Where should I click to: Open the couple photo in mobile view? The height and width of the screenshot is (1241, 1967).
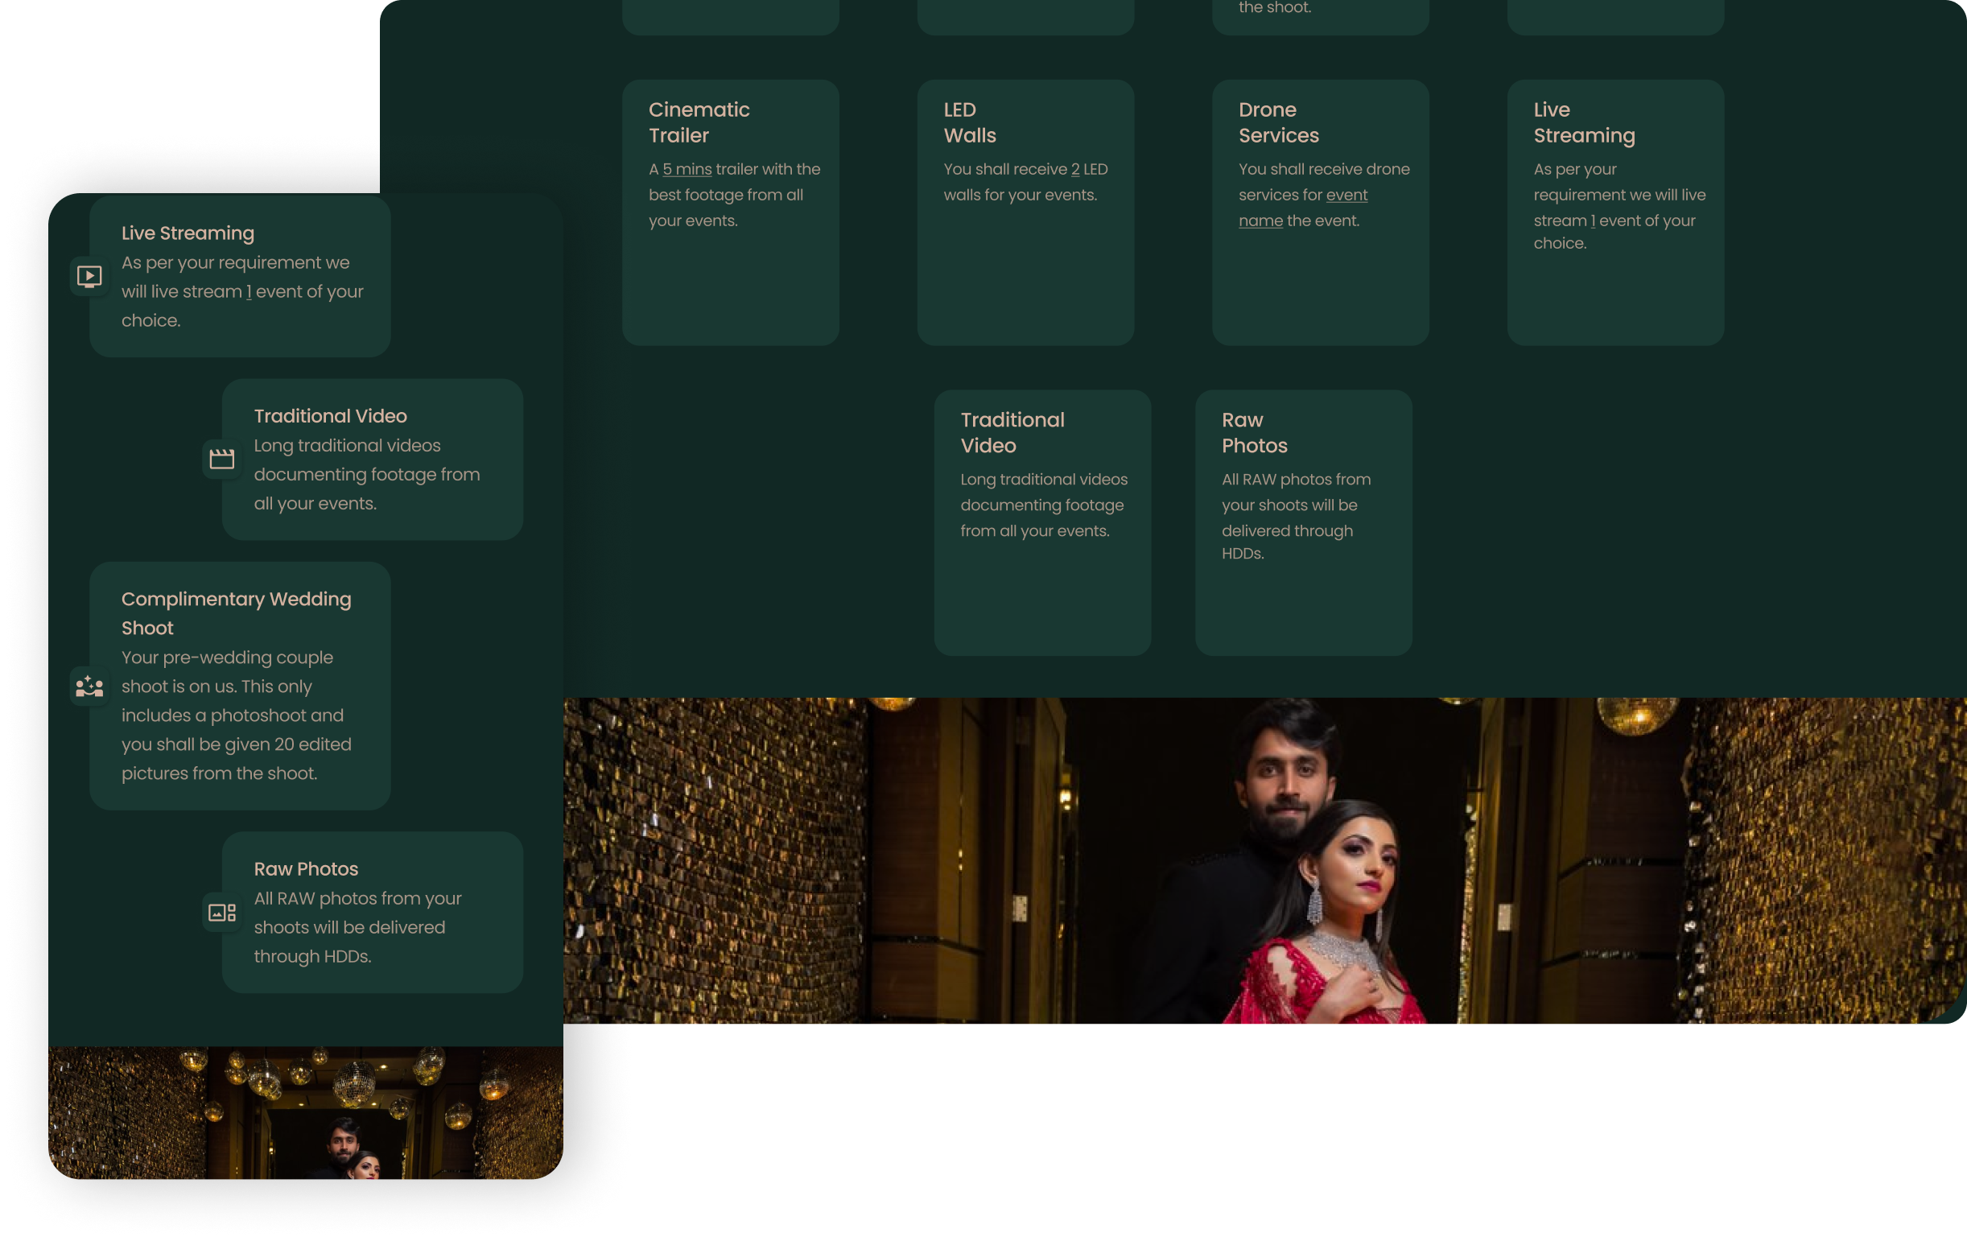(x=306, y=1113)
